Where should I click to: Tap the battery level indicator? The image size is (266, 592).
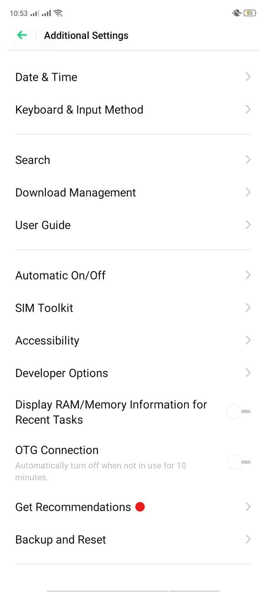[x=250, y=13]
